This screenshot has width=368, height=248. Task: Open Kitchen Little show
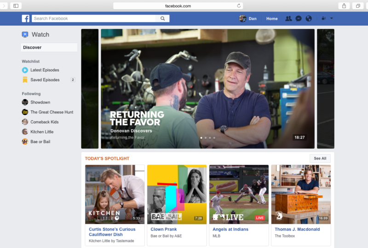tap(42, 132)
